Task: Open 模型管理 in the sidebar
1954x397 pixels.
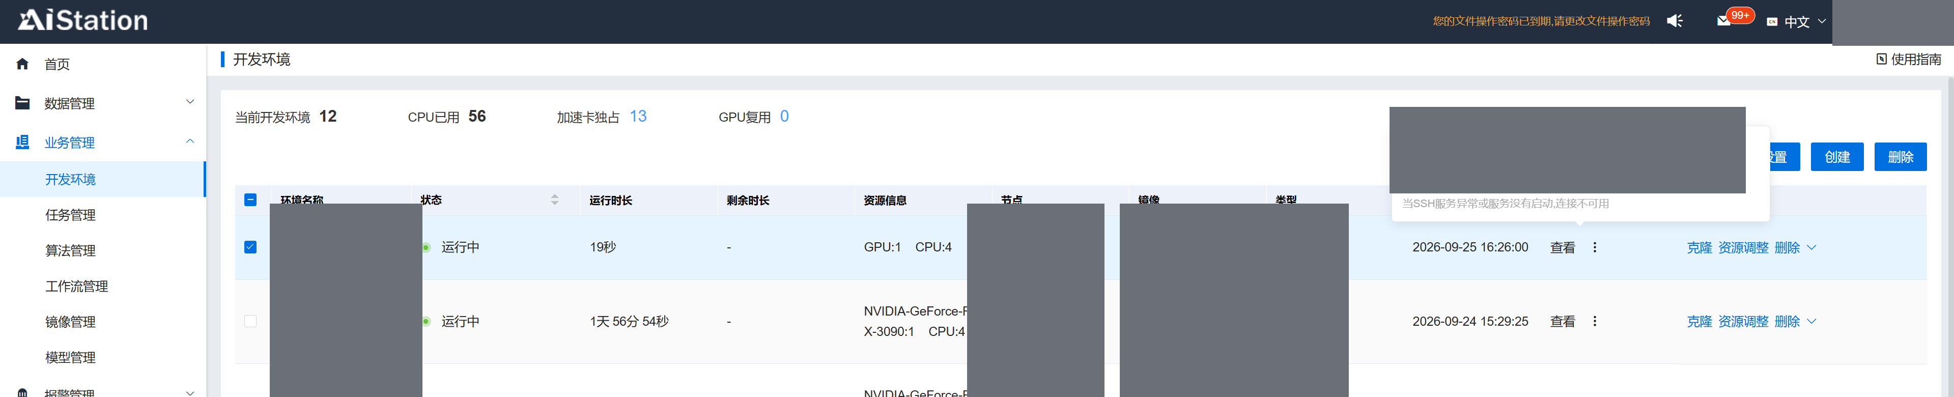Action: [x=70, y=357]
